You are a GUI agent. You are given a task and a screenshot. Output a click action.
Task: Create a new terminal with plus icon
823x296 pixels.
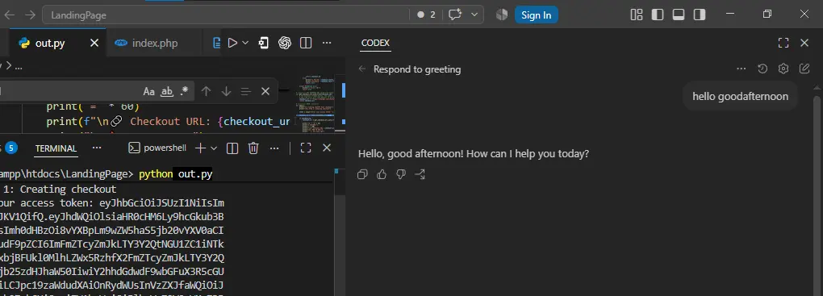(200, 148)
